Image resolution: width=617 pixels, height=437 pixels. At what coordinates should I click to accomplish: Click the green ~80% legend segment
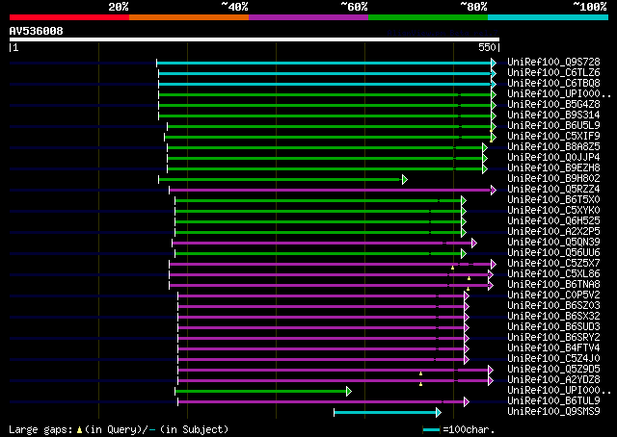428,17
